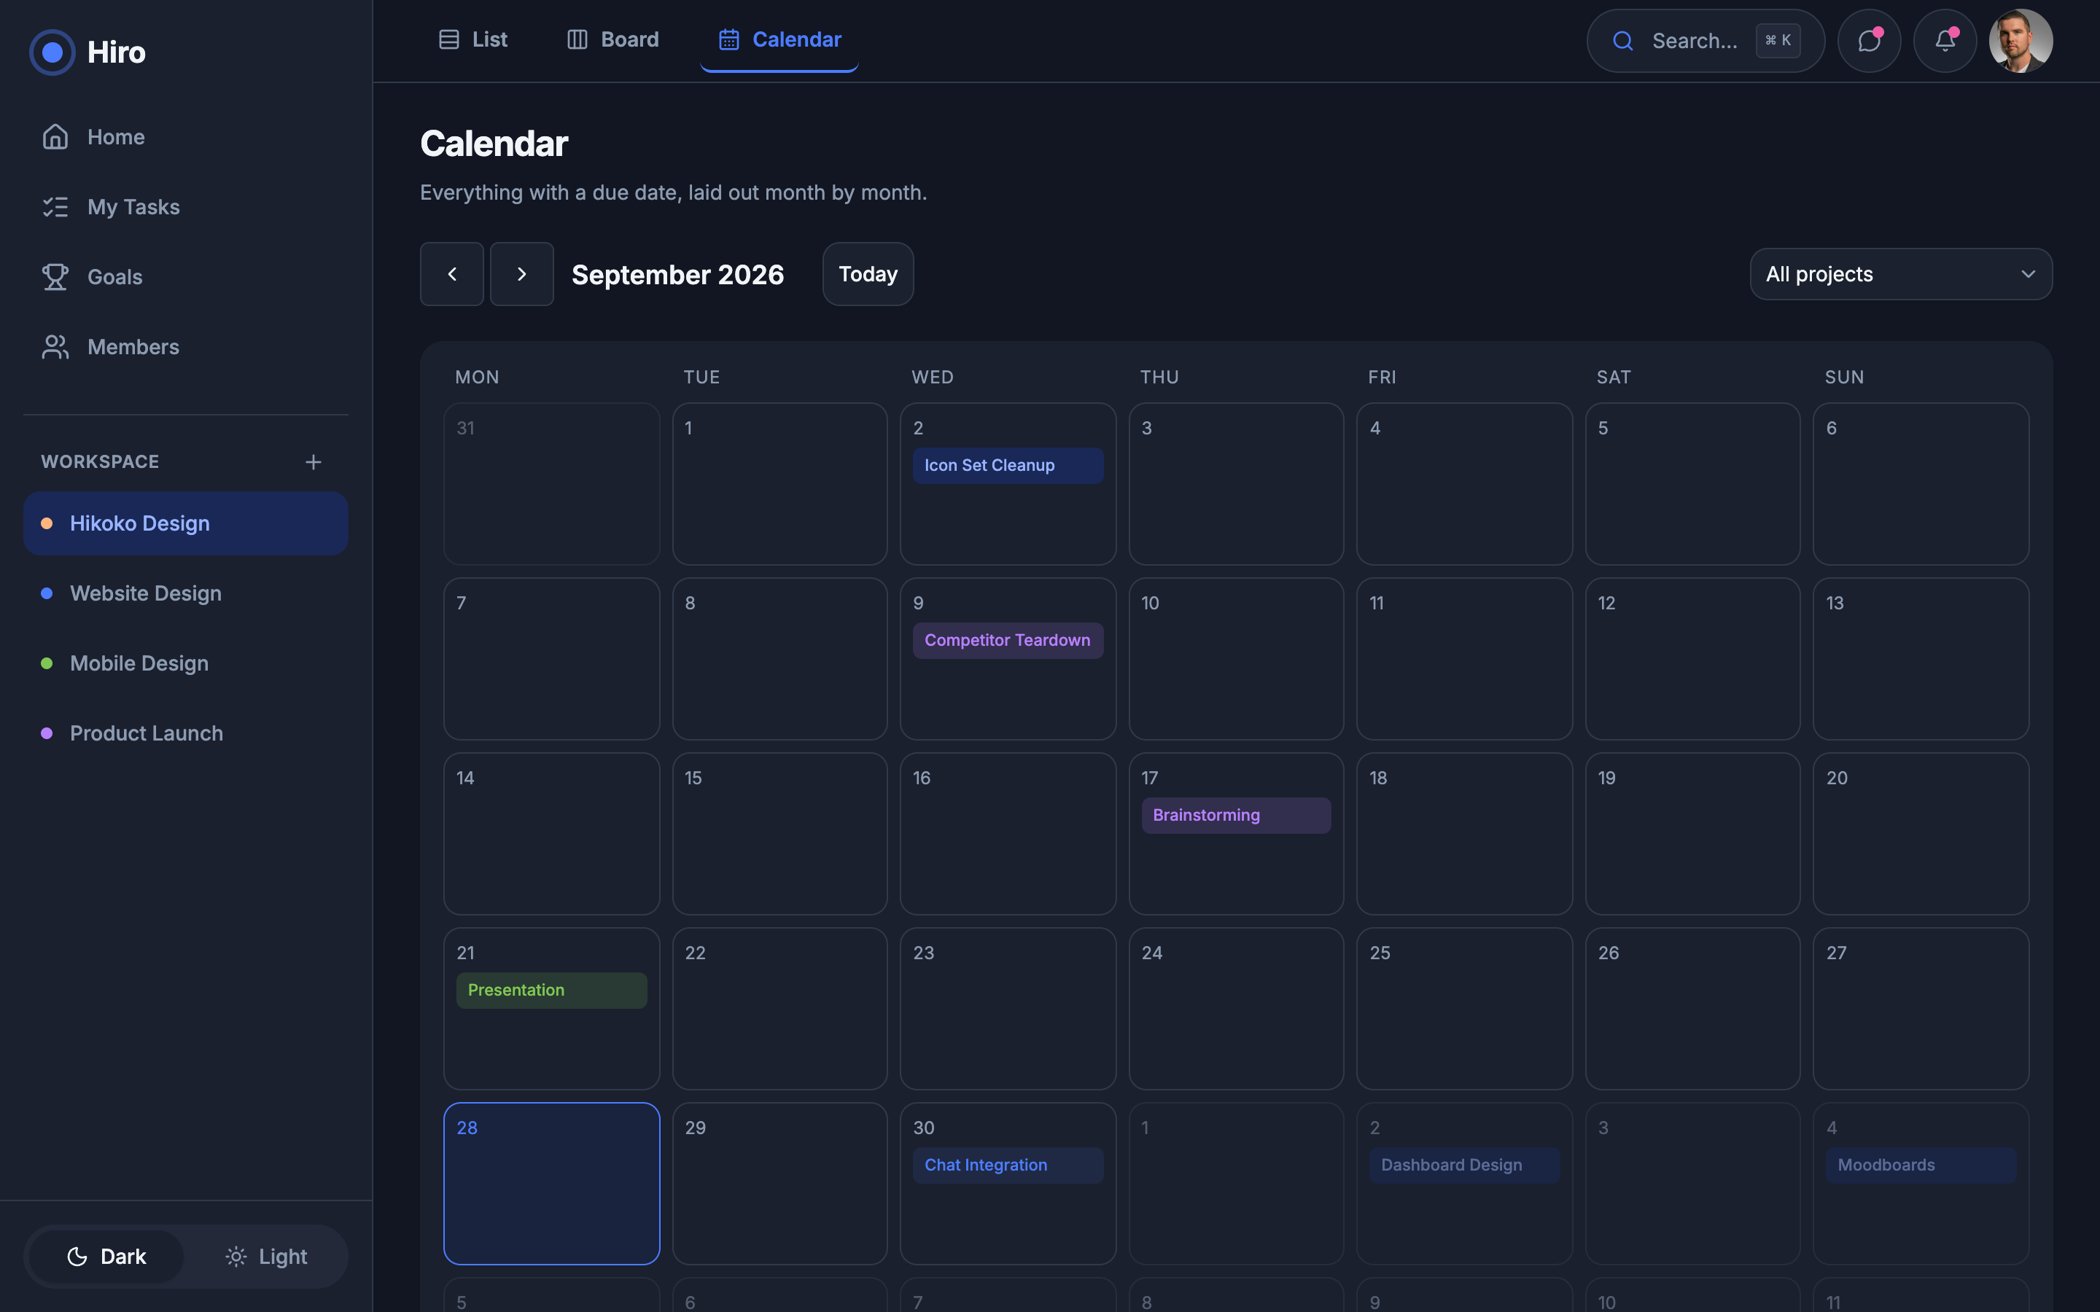The width and height of the screenshot is (2100, 1312).
Task: Add a workspace with plus icon
Action: [x=314, y=463]
